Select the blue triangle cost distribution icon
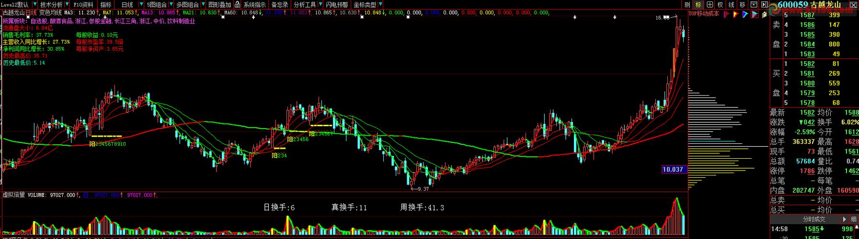Viewport: 859px width, 239px height. pyautogui.click(x=745, y=14)
